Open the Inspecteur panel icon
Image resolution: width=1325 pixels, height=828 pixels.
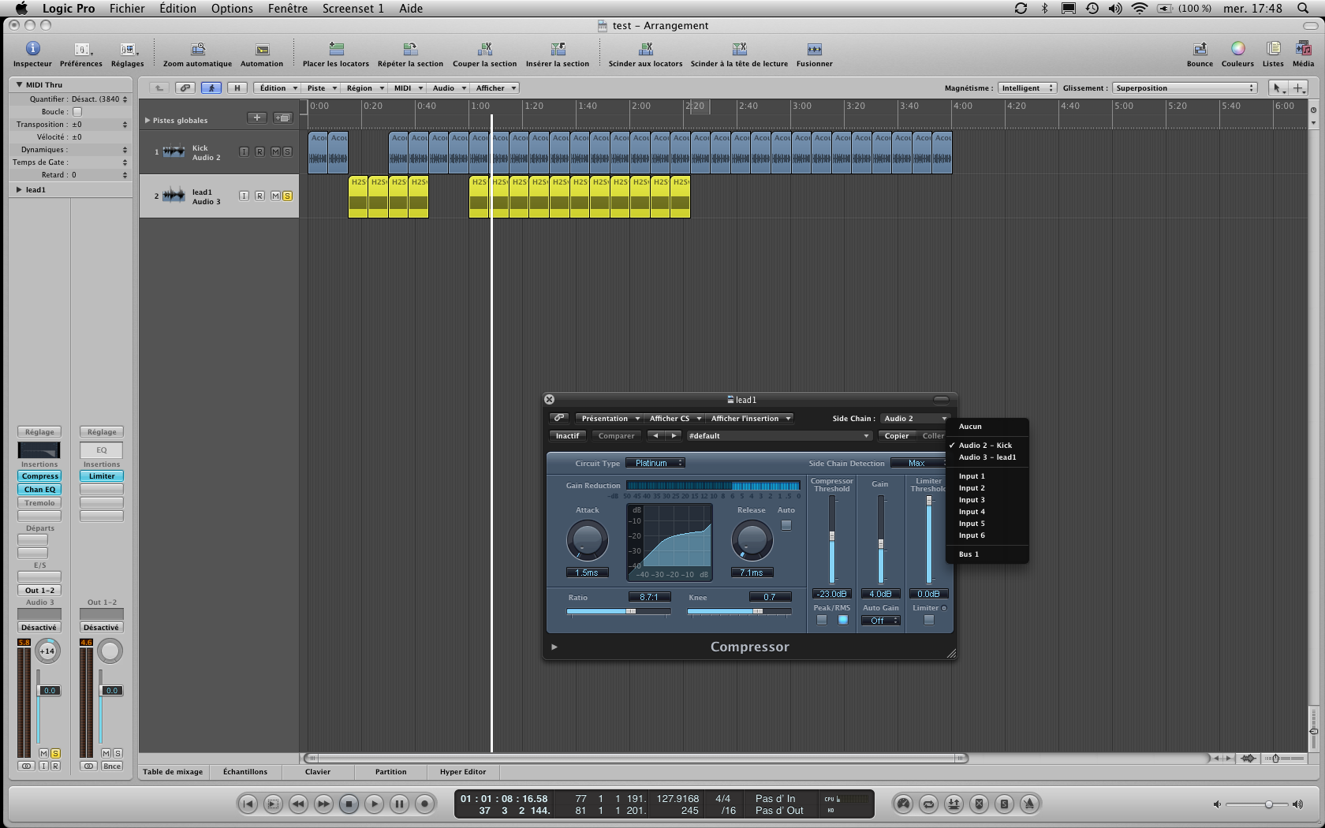point(32,49)
